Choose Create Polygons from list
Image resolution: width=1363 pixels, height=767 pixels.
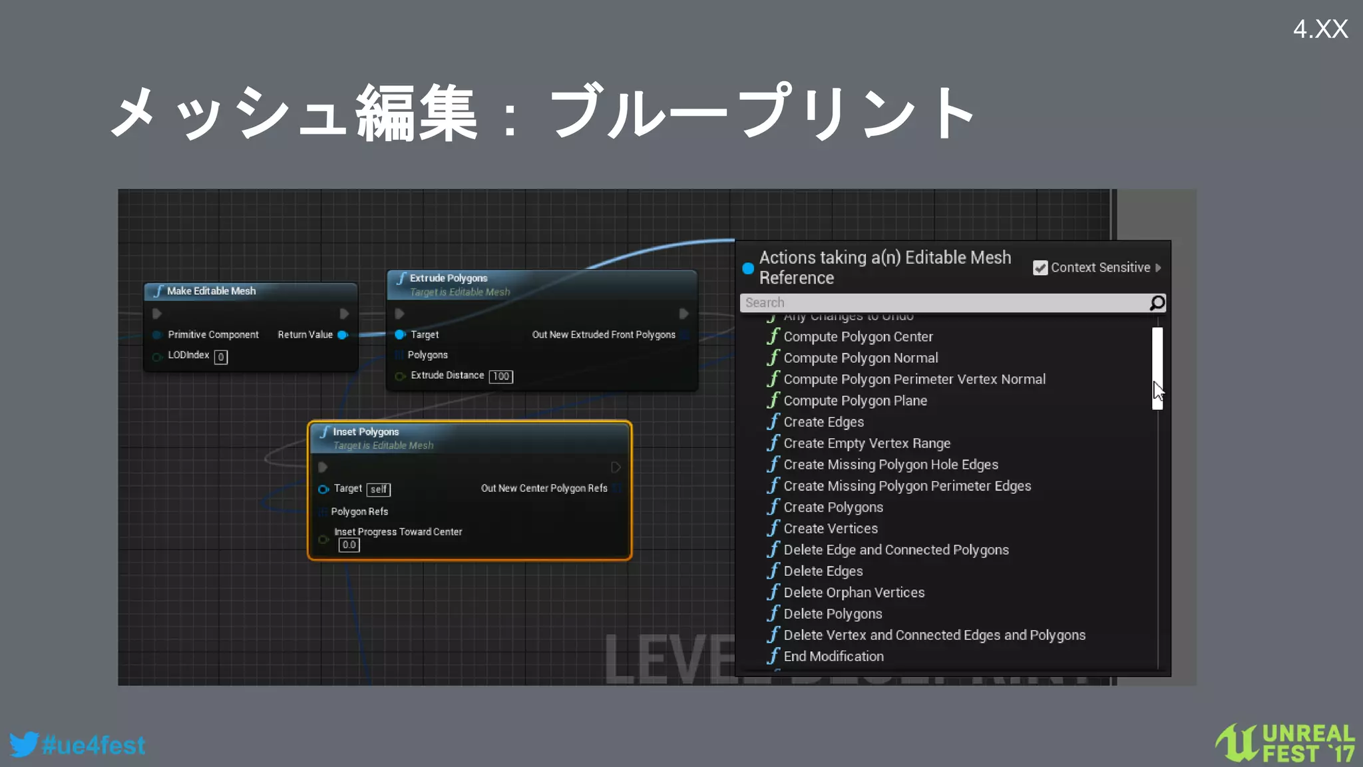833,507
